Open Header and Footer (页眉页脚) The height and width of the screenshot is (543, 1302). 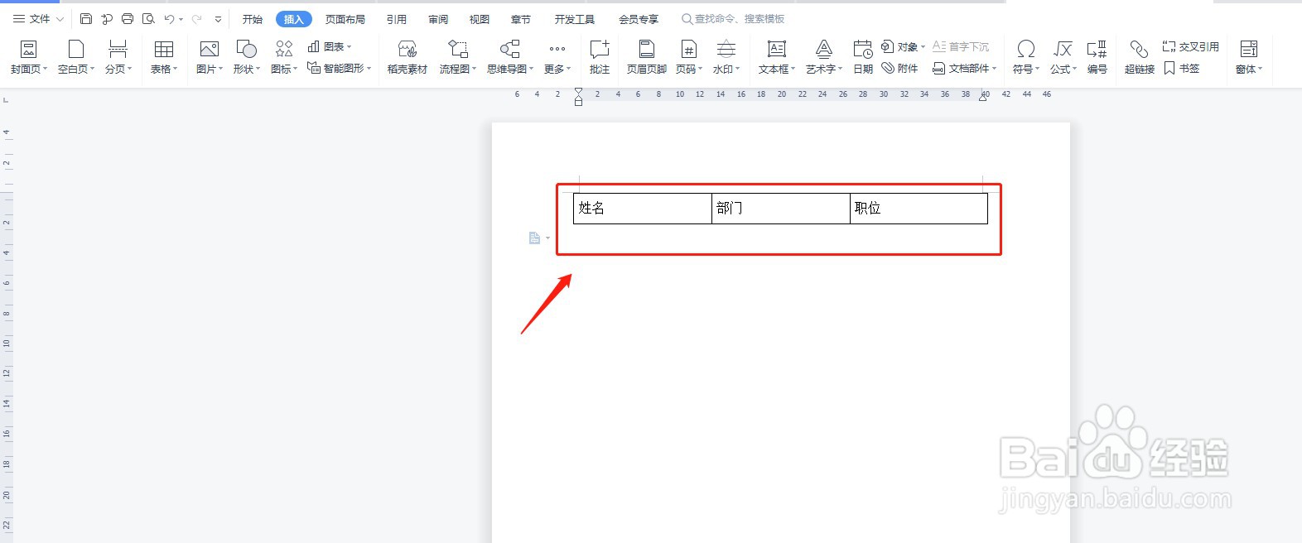pyautogui.click(x=647, y=57)
